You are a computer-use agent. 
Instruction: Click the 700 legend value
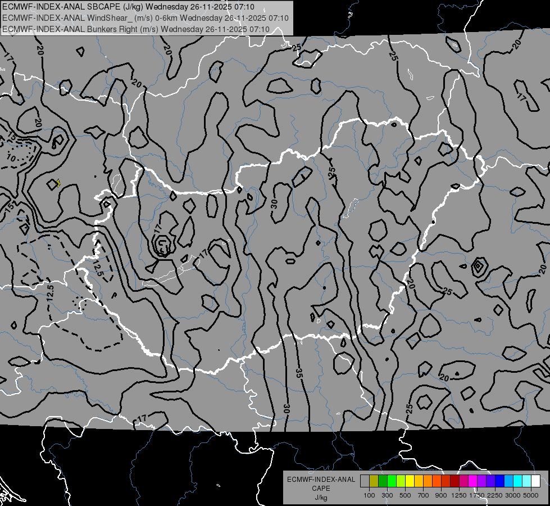[424, 495]
